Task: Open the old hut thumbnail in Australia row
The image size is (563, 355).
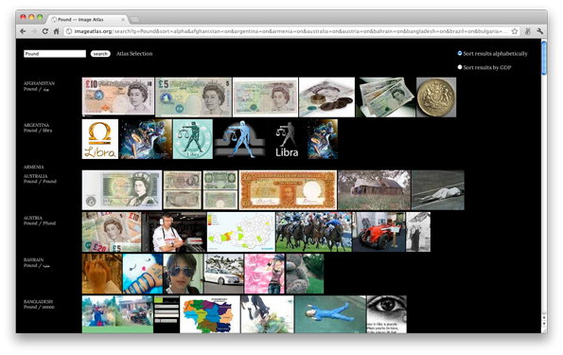Action: 374,189
